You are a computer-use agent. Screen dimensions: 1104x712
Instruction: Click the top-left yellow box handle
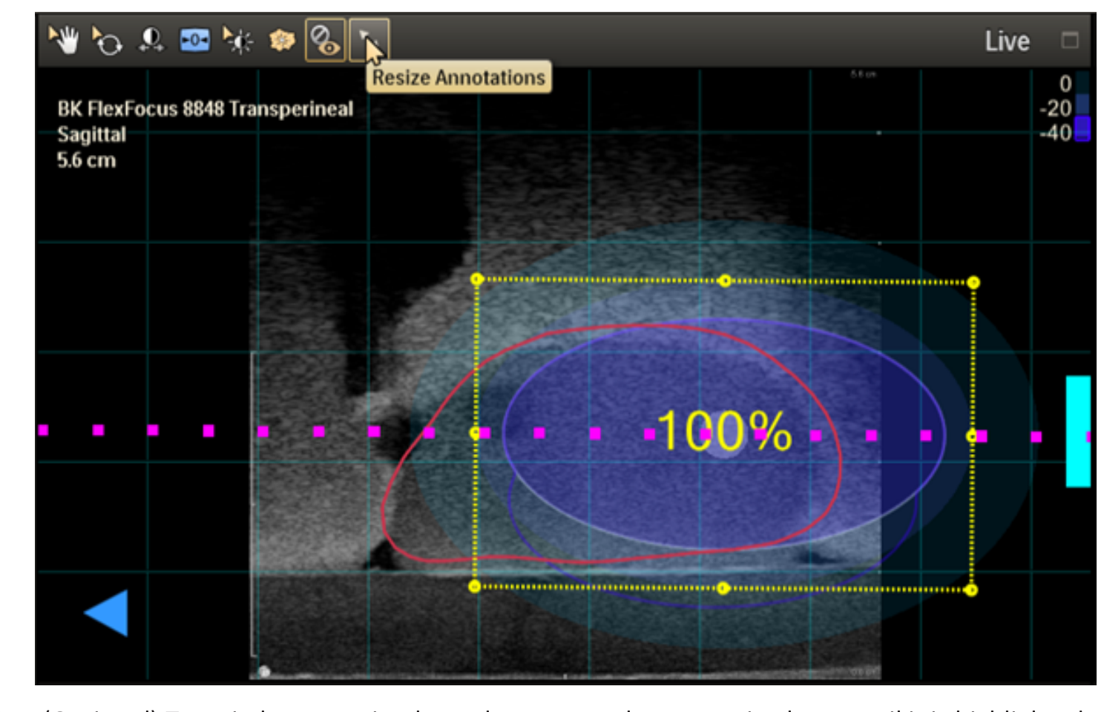[477, 279]
